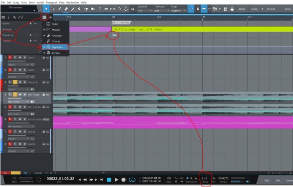Screen dimensions: 293x187
Task: Mute the Mic1 track
Action: coord(10,57)
